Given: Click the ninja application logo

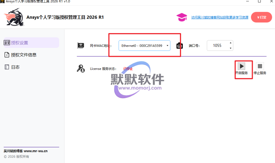Looking at the screenshot, I should [14, 17].
